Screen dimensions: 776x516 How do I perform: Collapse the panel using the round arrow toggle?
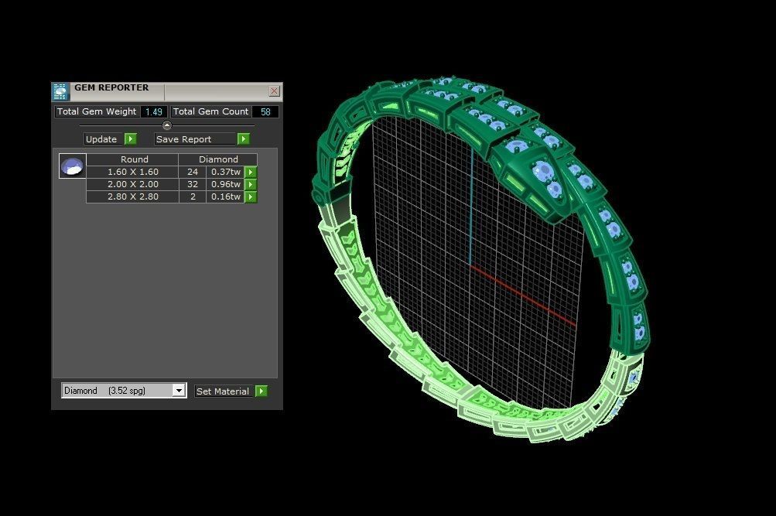[x=167, y=125]
